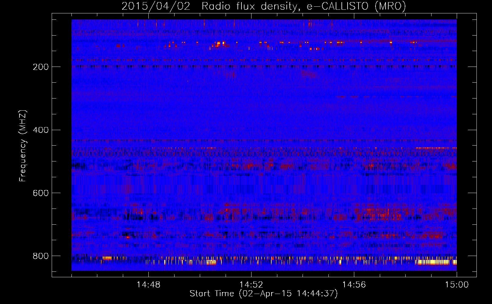The width and height of the screenshot is (492, 304).
Task: Click the 14:56 time tick label
Action: point(354,285)
